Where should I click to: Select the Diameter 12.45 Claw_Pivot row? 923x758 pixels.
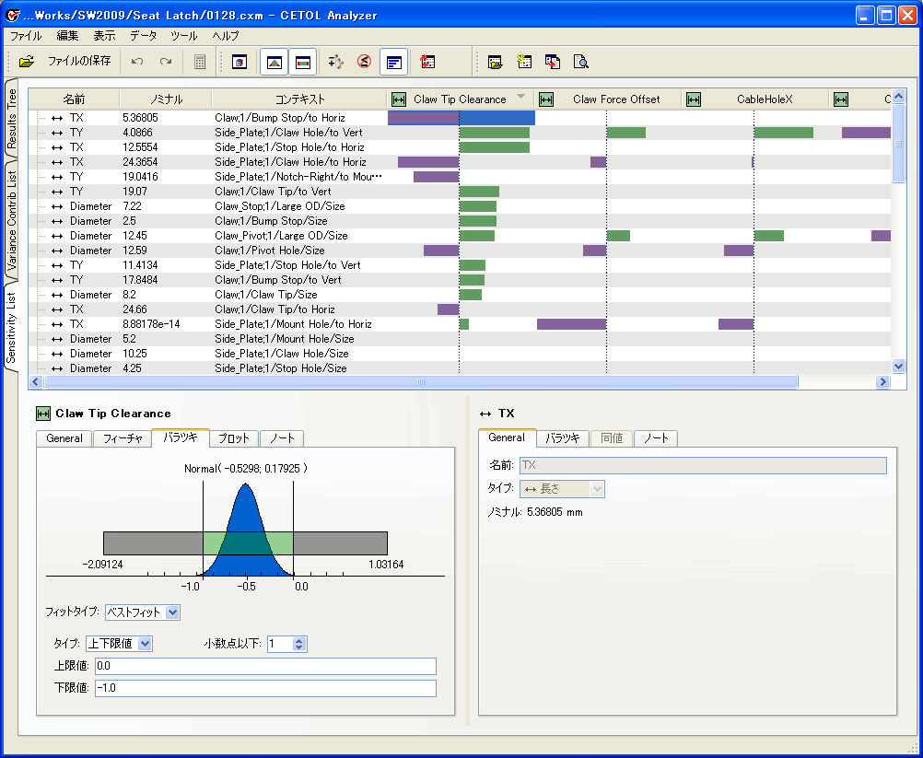coord(459,236)
